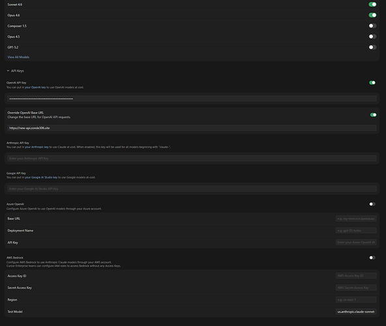
Task: Click the Anthropic API Key input
Action: tap(192, 158)
